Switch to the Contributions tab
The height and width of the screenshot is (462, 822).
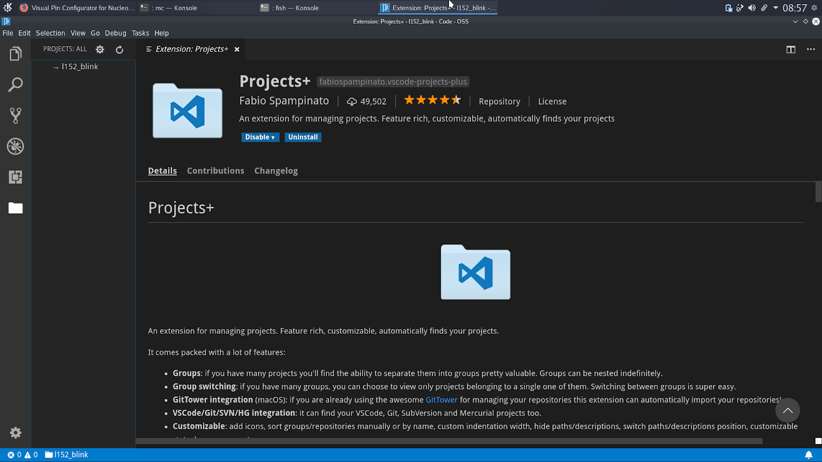click(x=215, y=171)
